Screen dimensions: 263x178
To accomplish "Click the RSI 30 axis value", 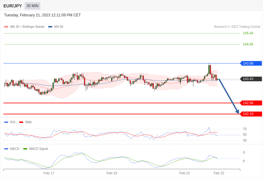I will click(x=245, y=141).
